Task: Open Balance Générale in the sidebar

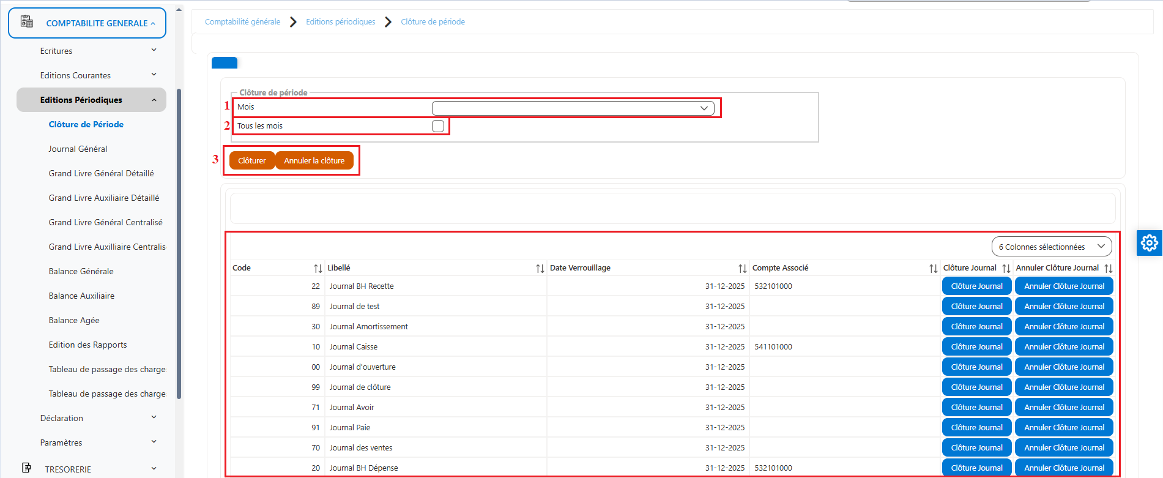Action: point(81,271)
